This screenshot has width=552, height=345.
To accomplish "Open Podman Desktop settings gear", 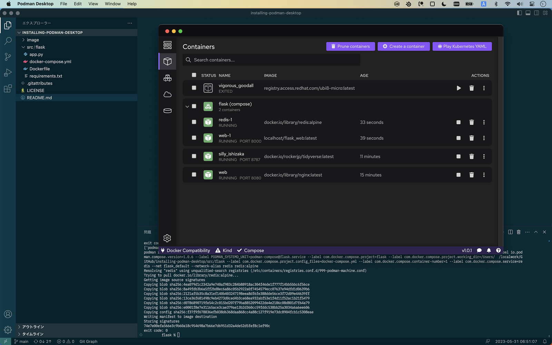I will 167,238.
